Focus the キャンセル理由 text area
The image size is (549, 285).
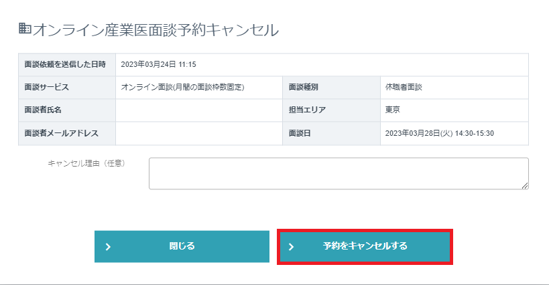[x=338, y=174]
